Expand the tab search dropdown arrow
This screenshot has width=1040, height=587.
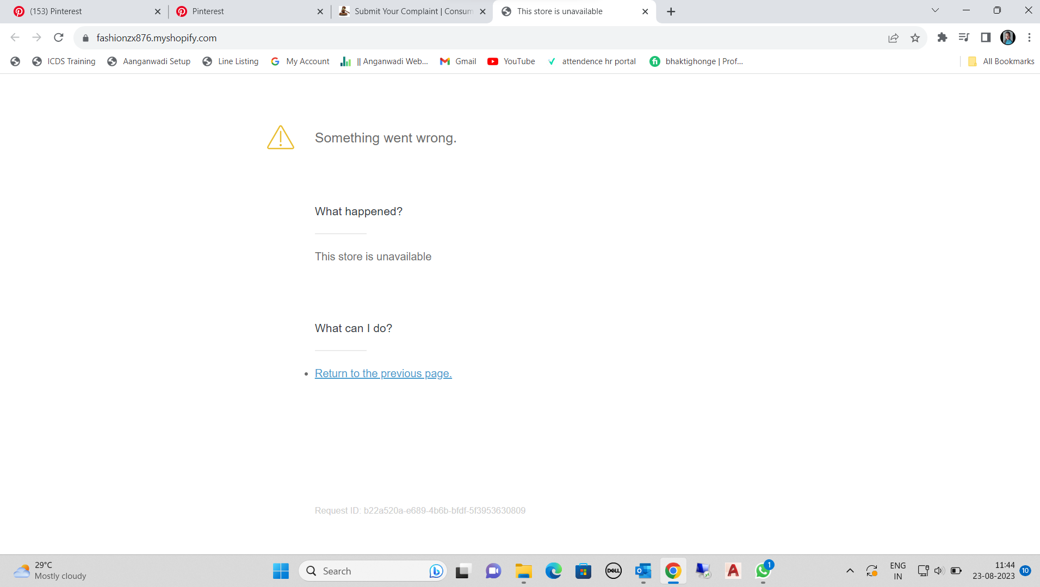[x=935, y=10]
